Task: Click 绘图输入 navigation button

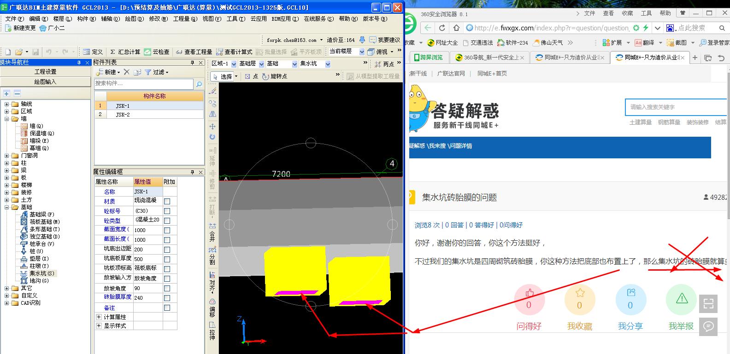Action: [x=45, y=82]
